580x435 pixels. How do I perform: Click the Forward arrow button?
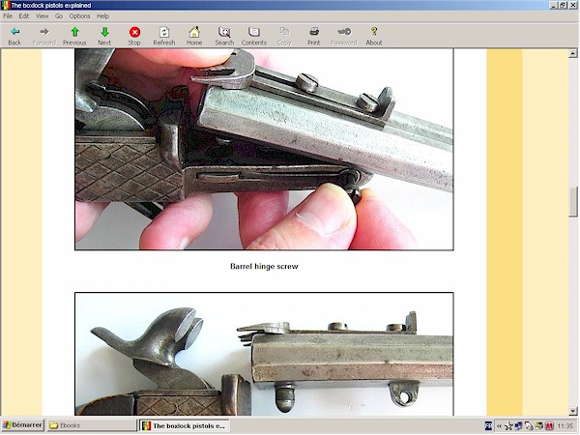pyautogui.click(x=44, y=36)
